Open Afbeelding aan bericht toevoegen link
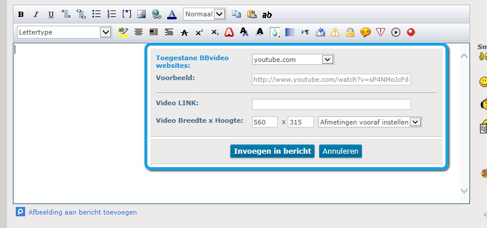 pos(82,212)
